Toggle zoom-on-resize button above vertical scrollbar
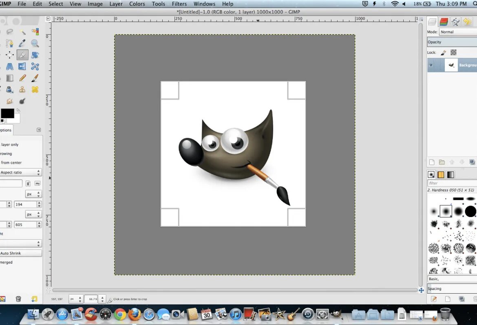Screen dimensions: 477x325 (421, 19)
